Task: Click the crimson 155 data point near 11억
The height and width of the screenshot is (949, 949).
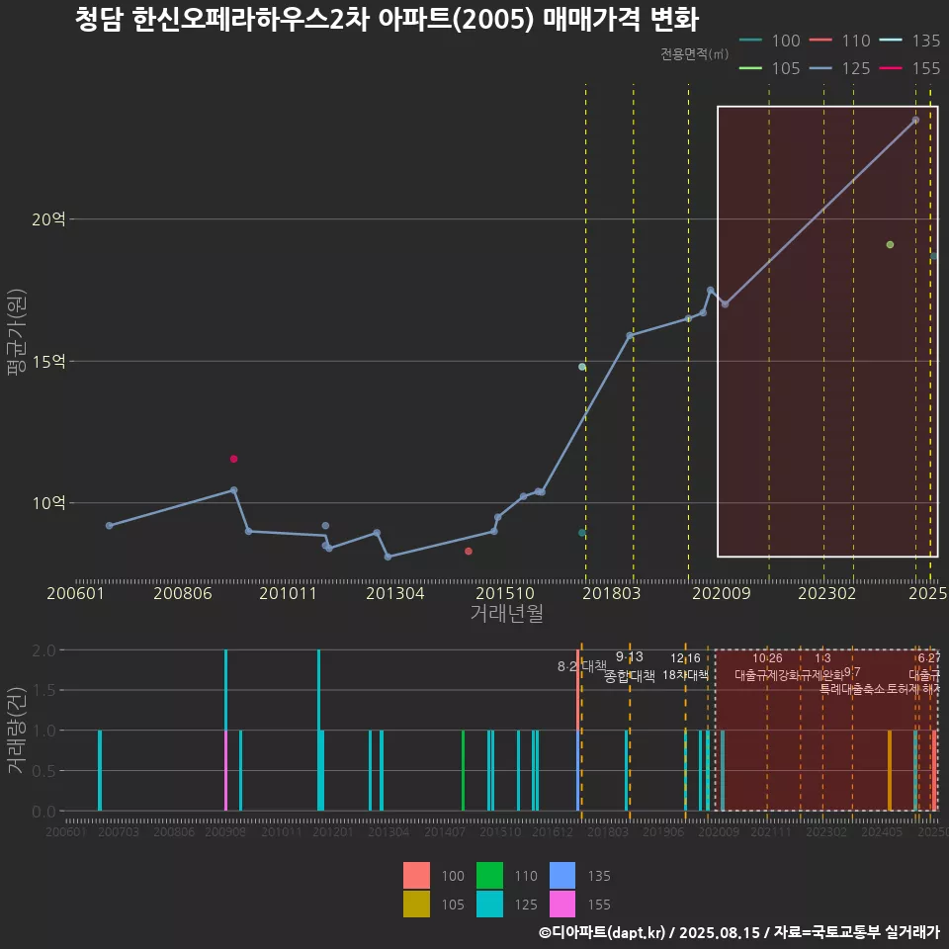Action: 233,459
